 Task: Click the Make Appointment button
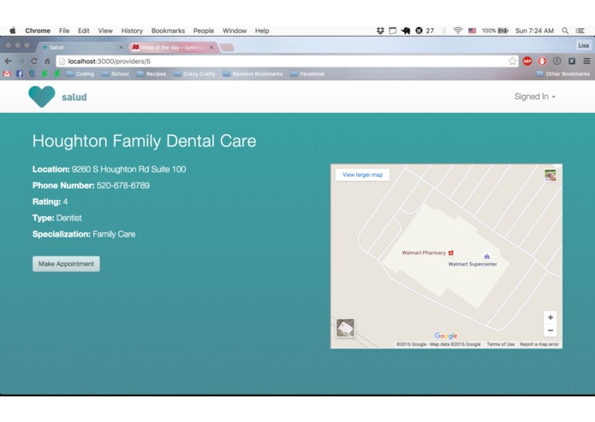pyautogui.click(x=66, y=264)
